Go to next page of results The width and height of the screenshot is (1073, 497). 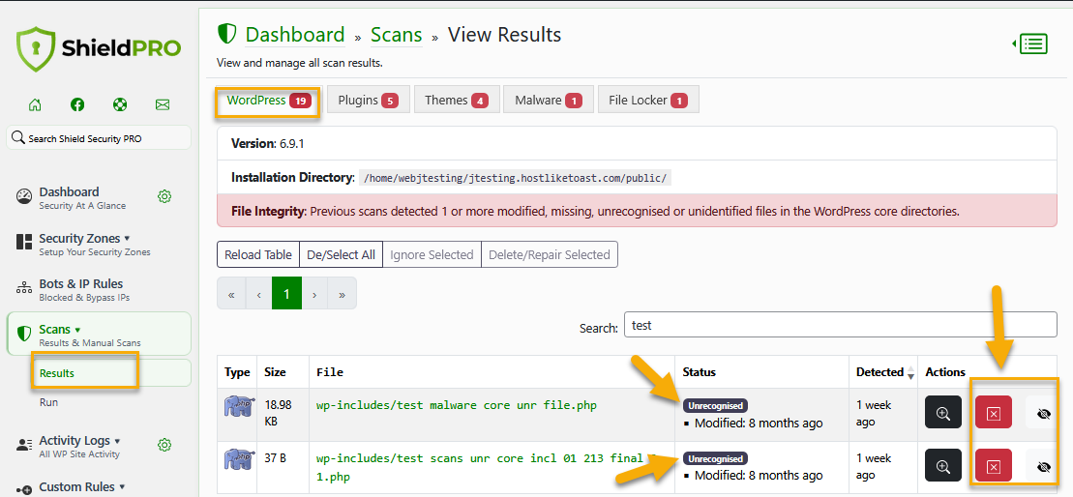coord(314,294)
